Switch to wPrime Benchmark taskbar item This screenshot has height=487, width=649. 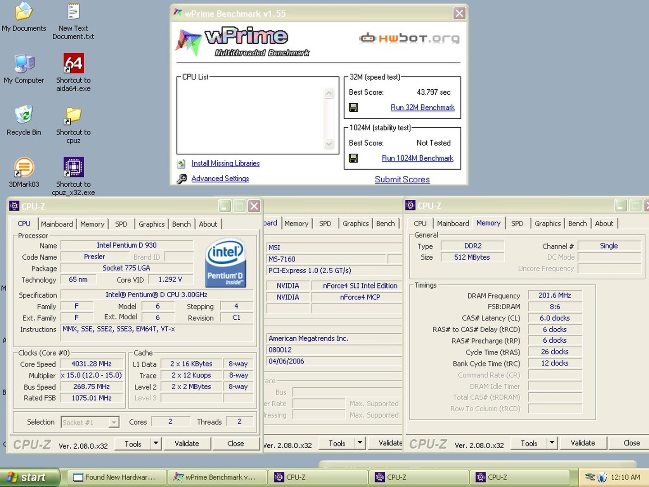click(x=216, y=477)
